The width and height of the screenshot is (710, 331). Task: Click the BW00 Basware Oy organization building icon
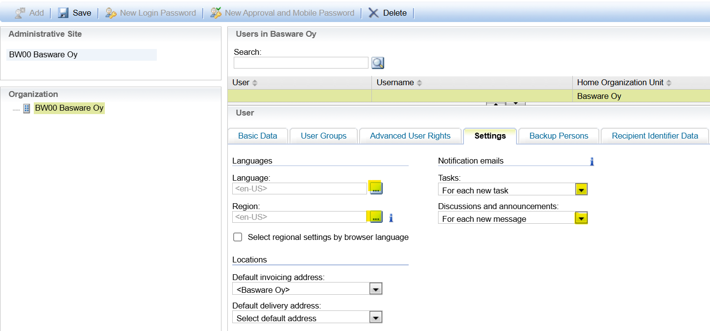pyautogui.click(x=27, y=108)
